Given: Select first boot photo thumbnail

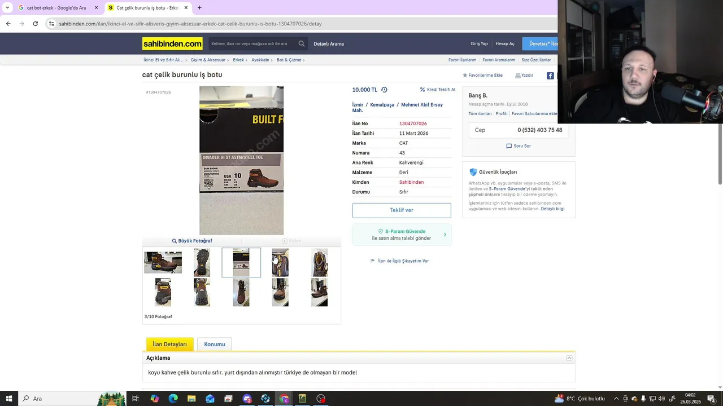Looking at the screenshot, I should (163, 263).
